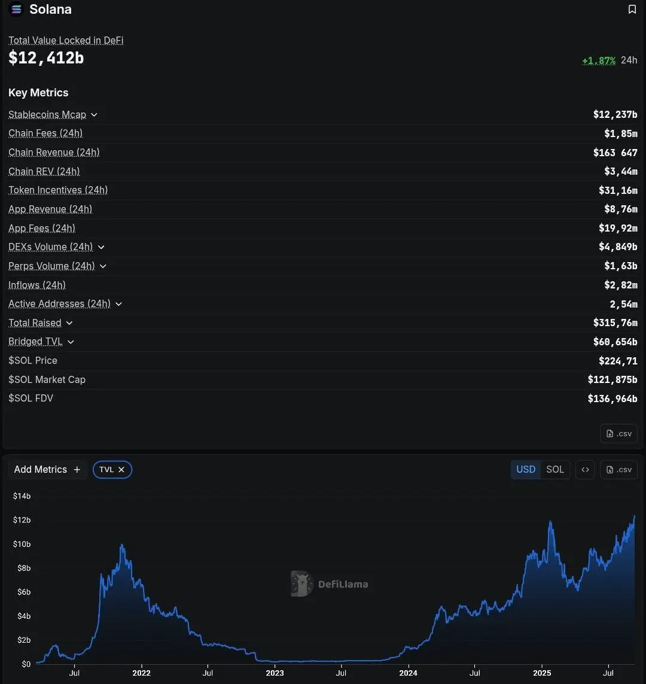Click the $SOL Market Cap row label
Viewport: 646px width, 684px height.
click(47, 379)
